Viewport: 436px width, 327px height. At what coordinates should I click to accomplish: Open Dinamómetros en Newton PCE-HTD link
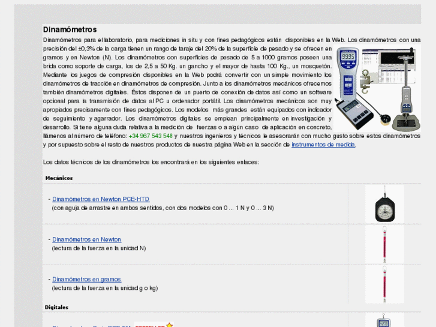pos(101,199)
